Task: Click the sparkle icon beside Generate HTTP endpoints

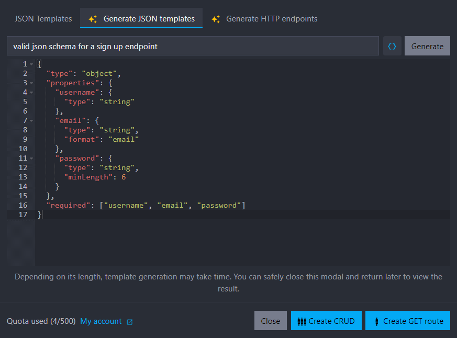Action: [215, 18]
